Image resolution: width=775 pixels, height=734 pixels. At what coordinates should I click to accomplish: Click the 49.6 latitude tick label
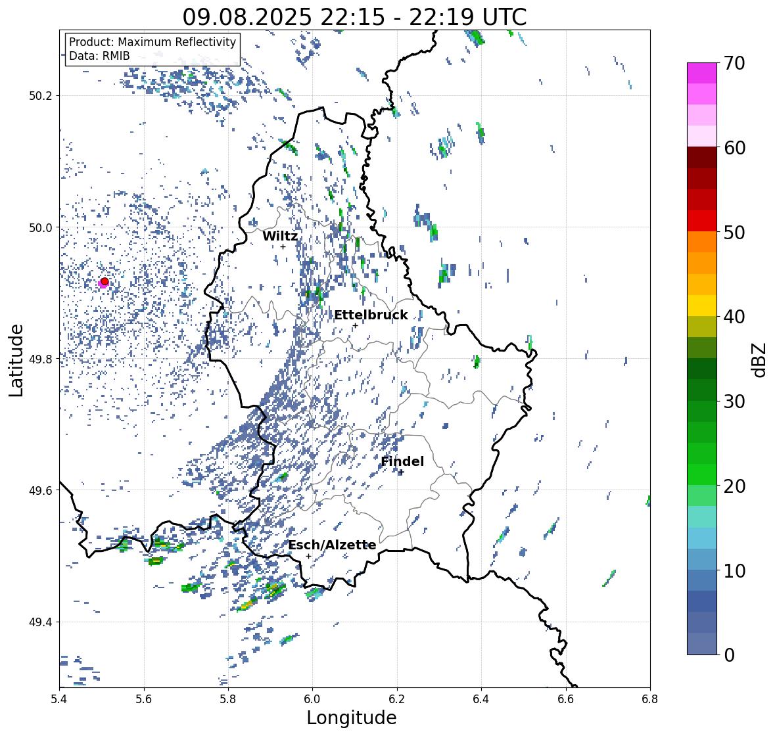(x=40, y=490)
